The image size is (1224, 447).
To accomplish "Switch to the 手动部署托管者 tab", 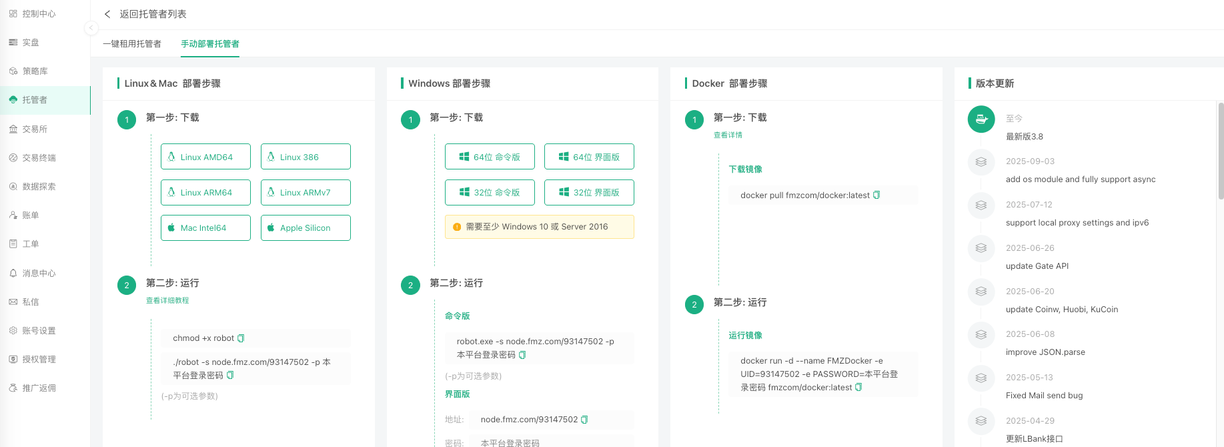I will coord(210,43).
